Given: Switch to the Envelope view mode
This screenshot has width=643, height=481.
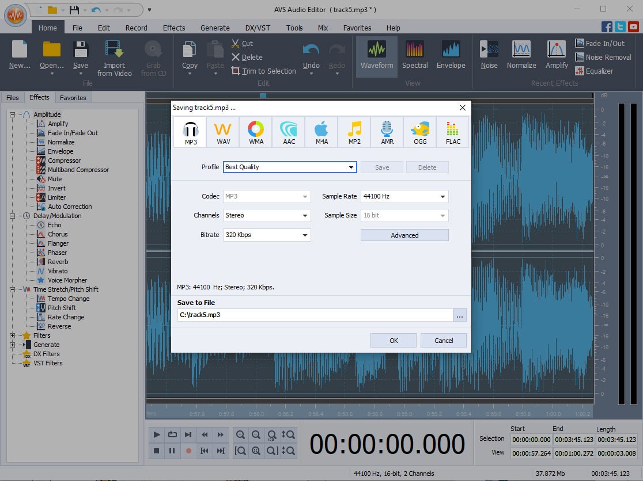Looking at the screenshot, I should point(451,56).
